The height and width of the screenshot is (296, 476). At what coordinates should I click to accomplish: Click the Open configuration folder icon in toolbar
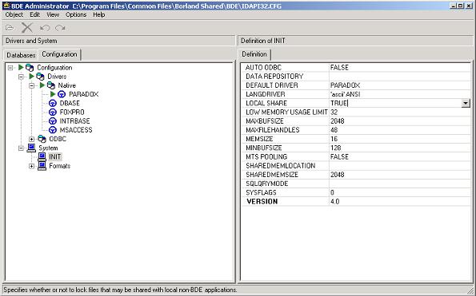point(10,28)
